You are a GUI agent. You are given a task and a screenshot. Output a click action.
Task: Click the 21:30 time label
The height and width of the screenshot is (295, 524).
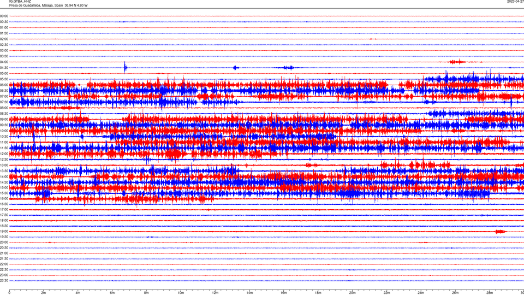(4, 259)
